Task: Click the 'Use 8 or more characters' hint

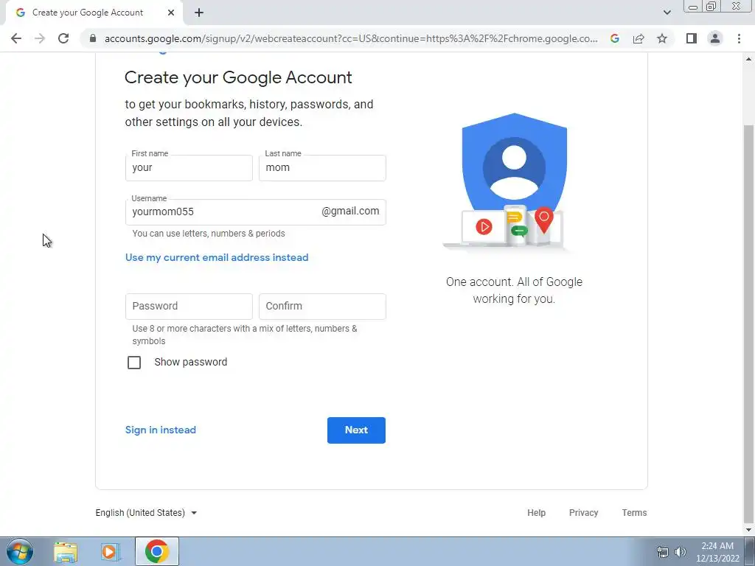Action: click(245, 335)
